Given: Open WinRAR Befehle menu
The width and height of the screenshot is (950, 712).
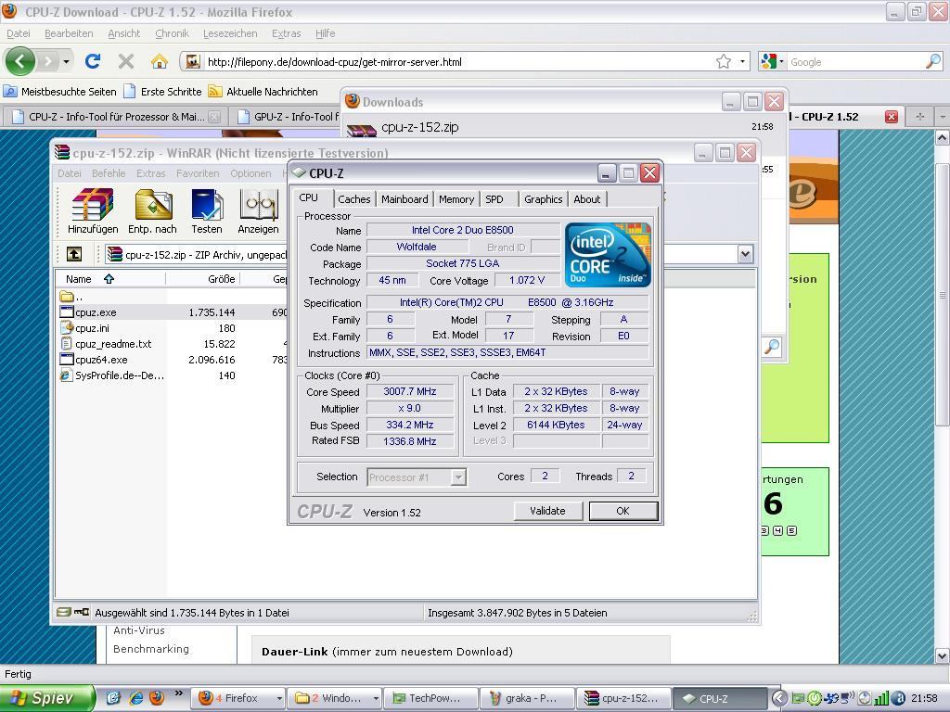Looking at the screenshot, I should click(109, 173).
